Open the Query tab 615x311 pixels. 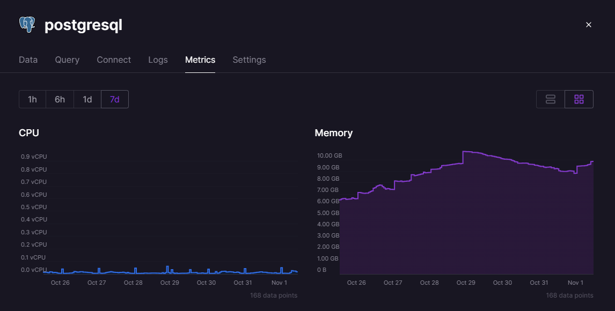(x=67, y=60)
